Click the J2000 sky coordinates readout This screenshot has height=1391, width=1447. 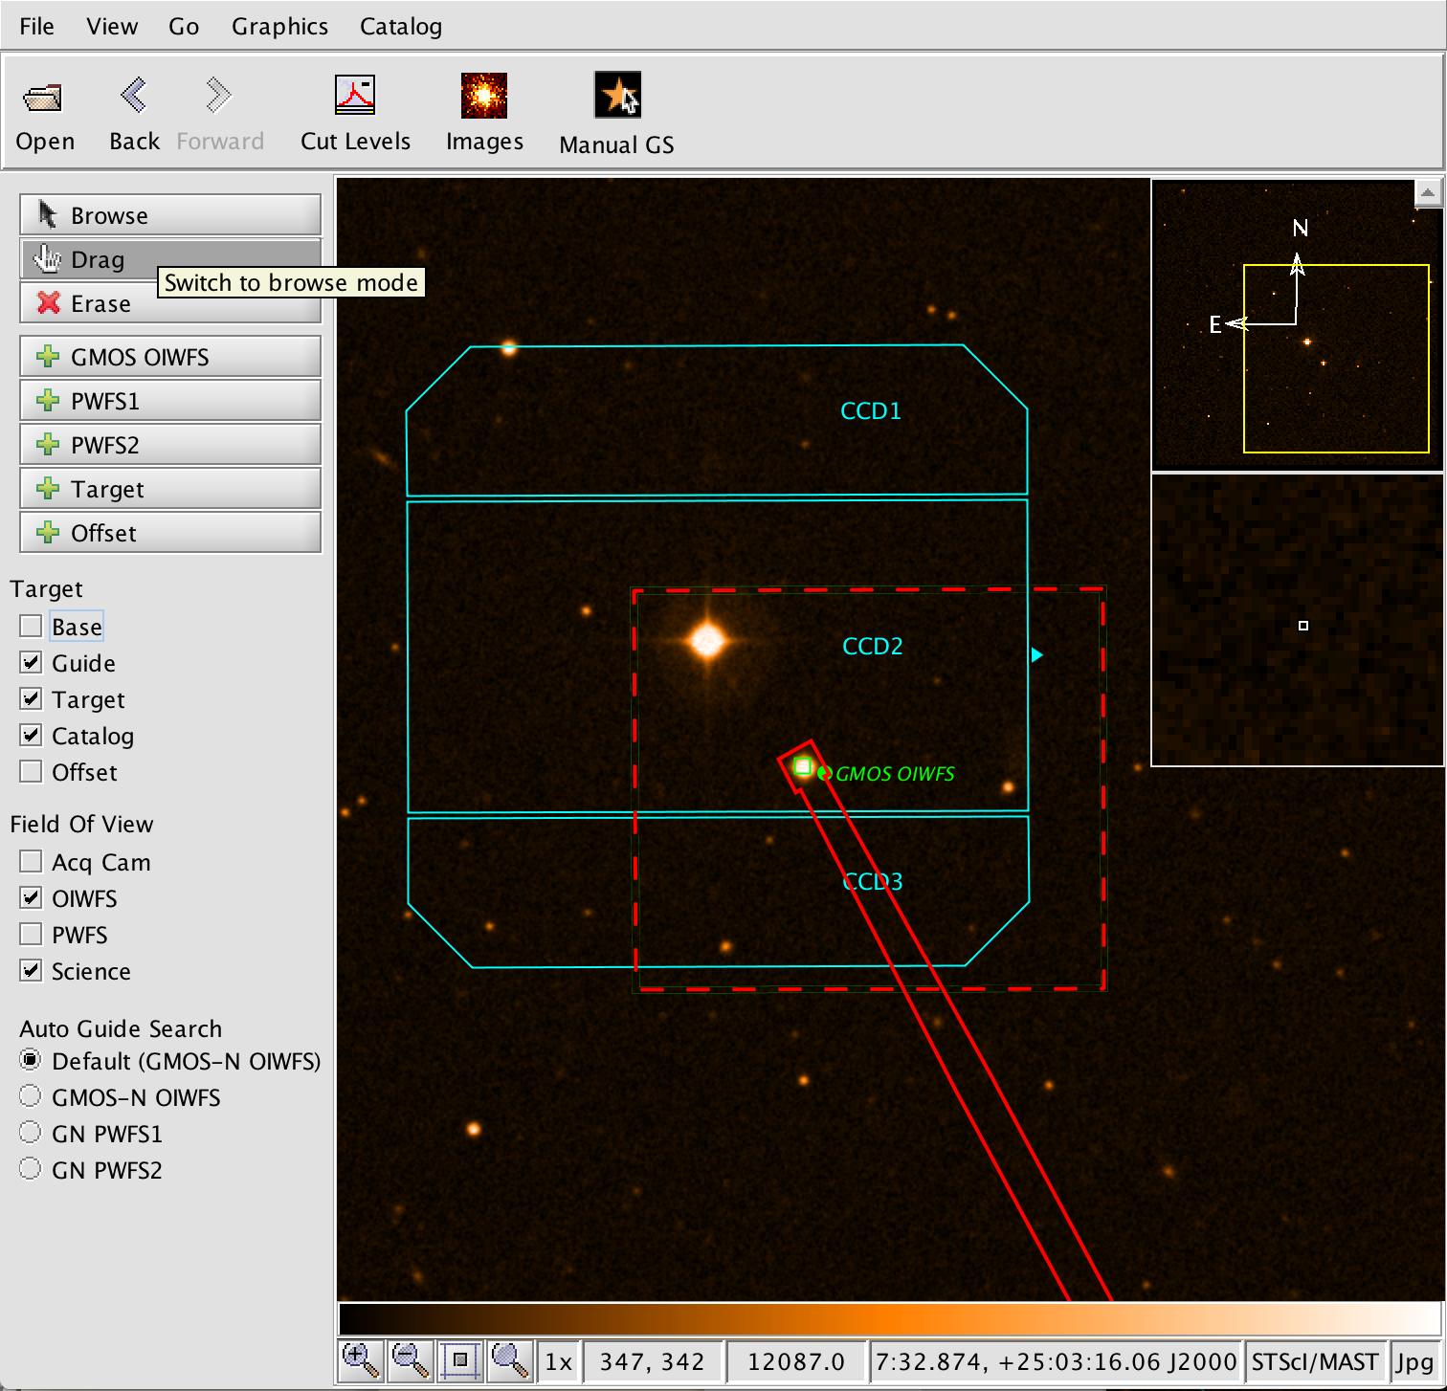click(1057, 1361)
